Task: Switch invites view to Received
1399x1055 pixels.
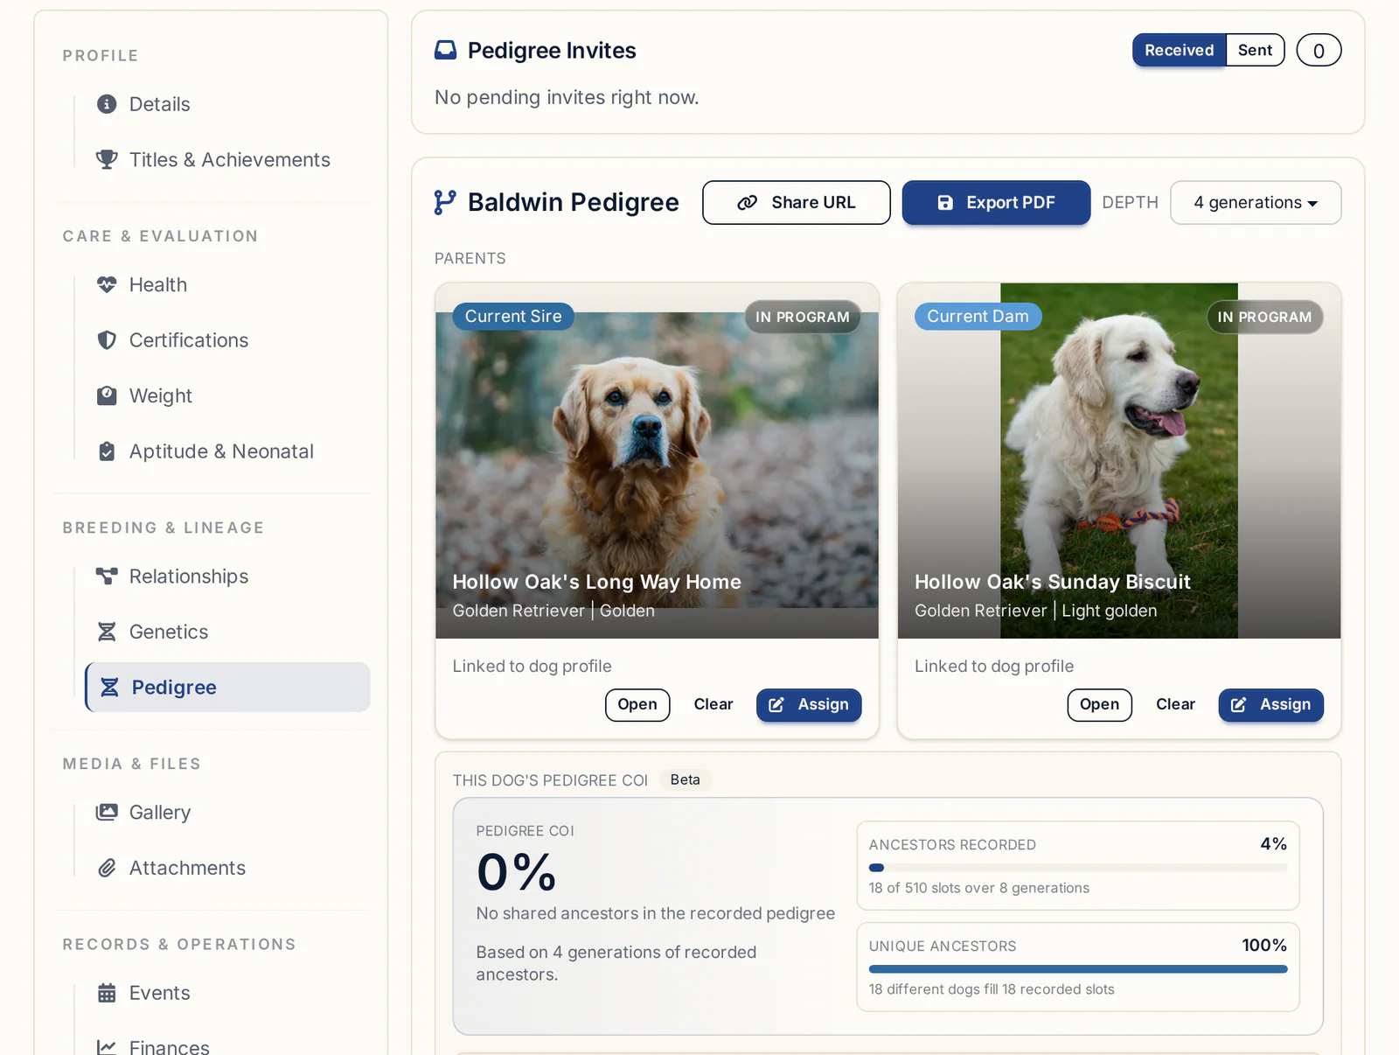Action: point(1179,50)
